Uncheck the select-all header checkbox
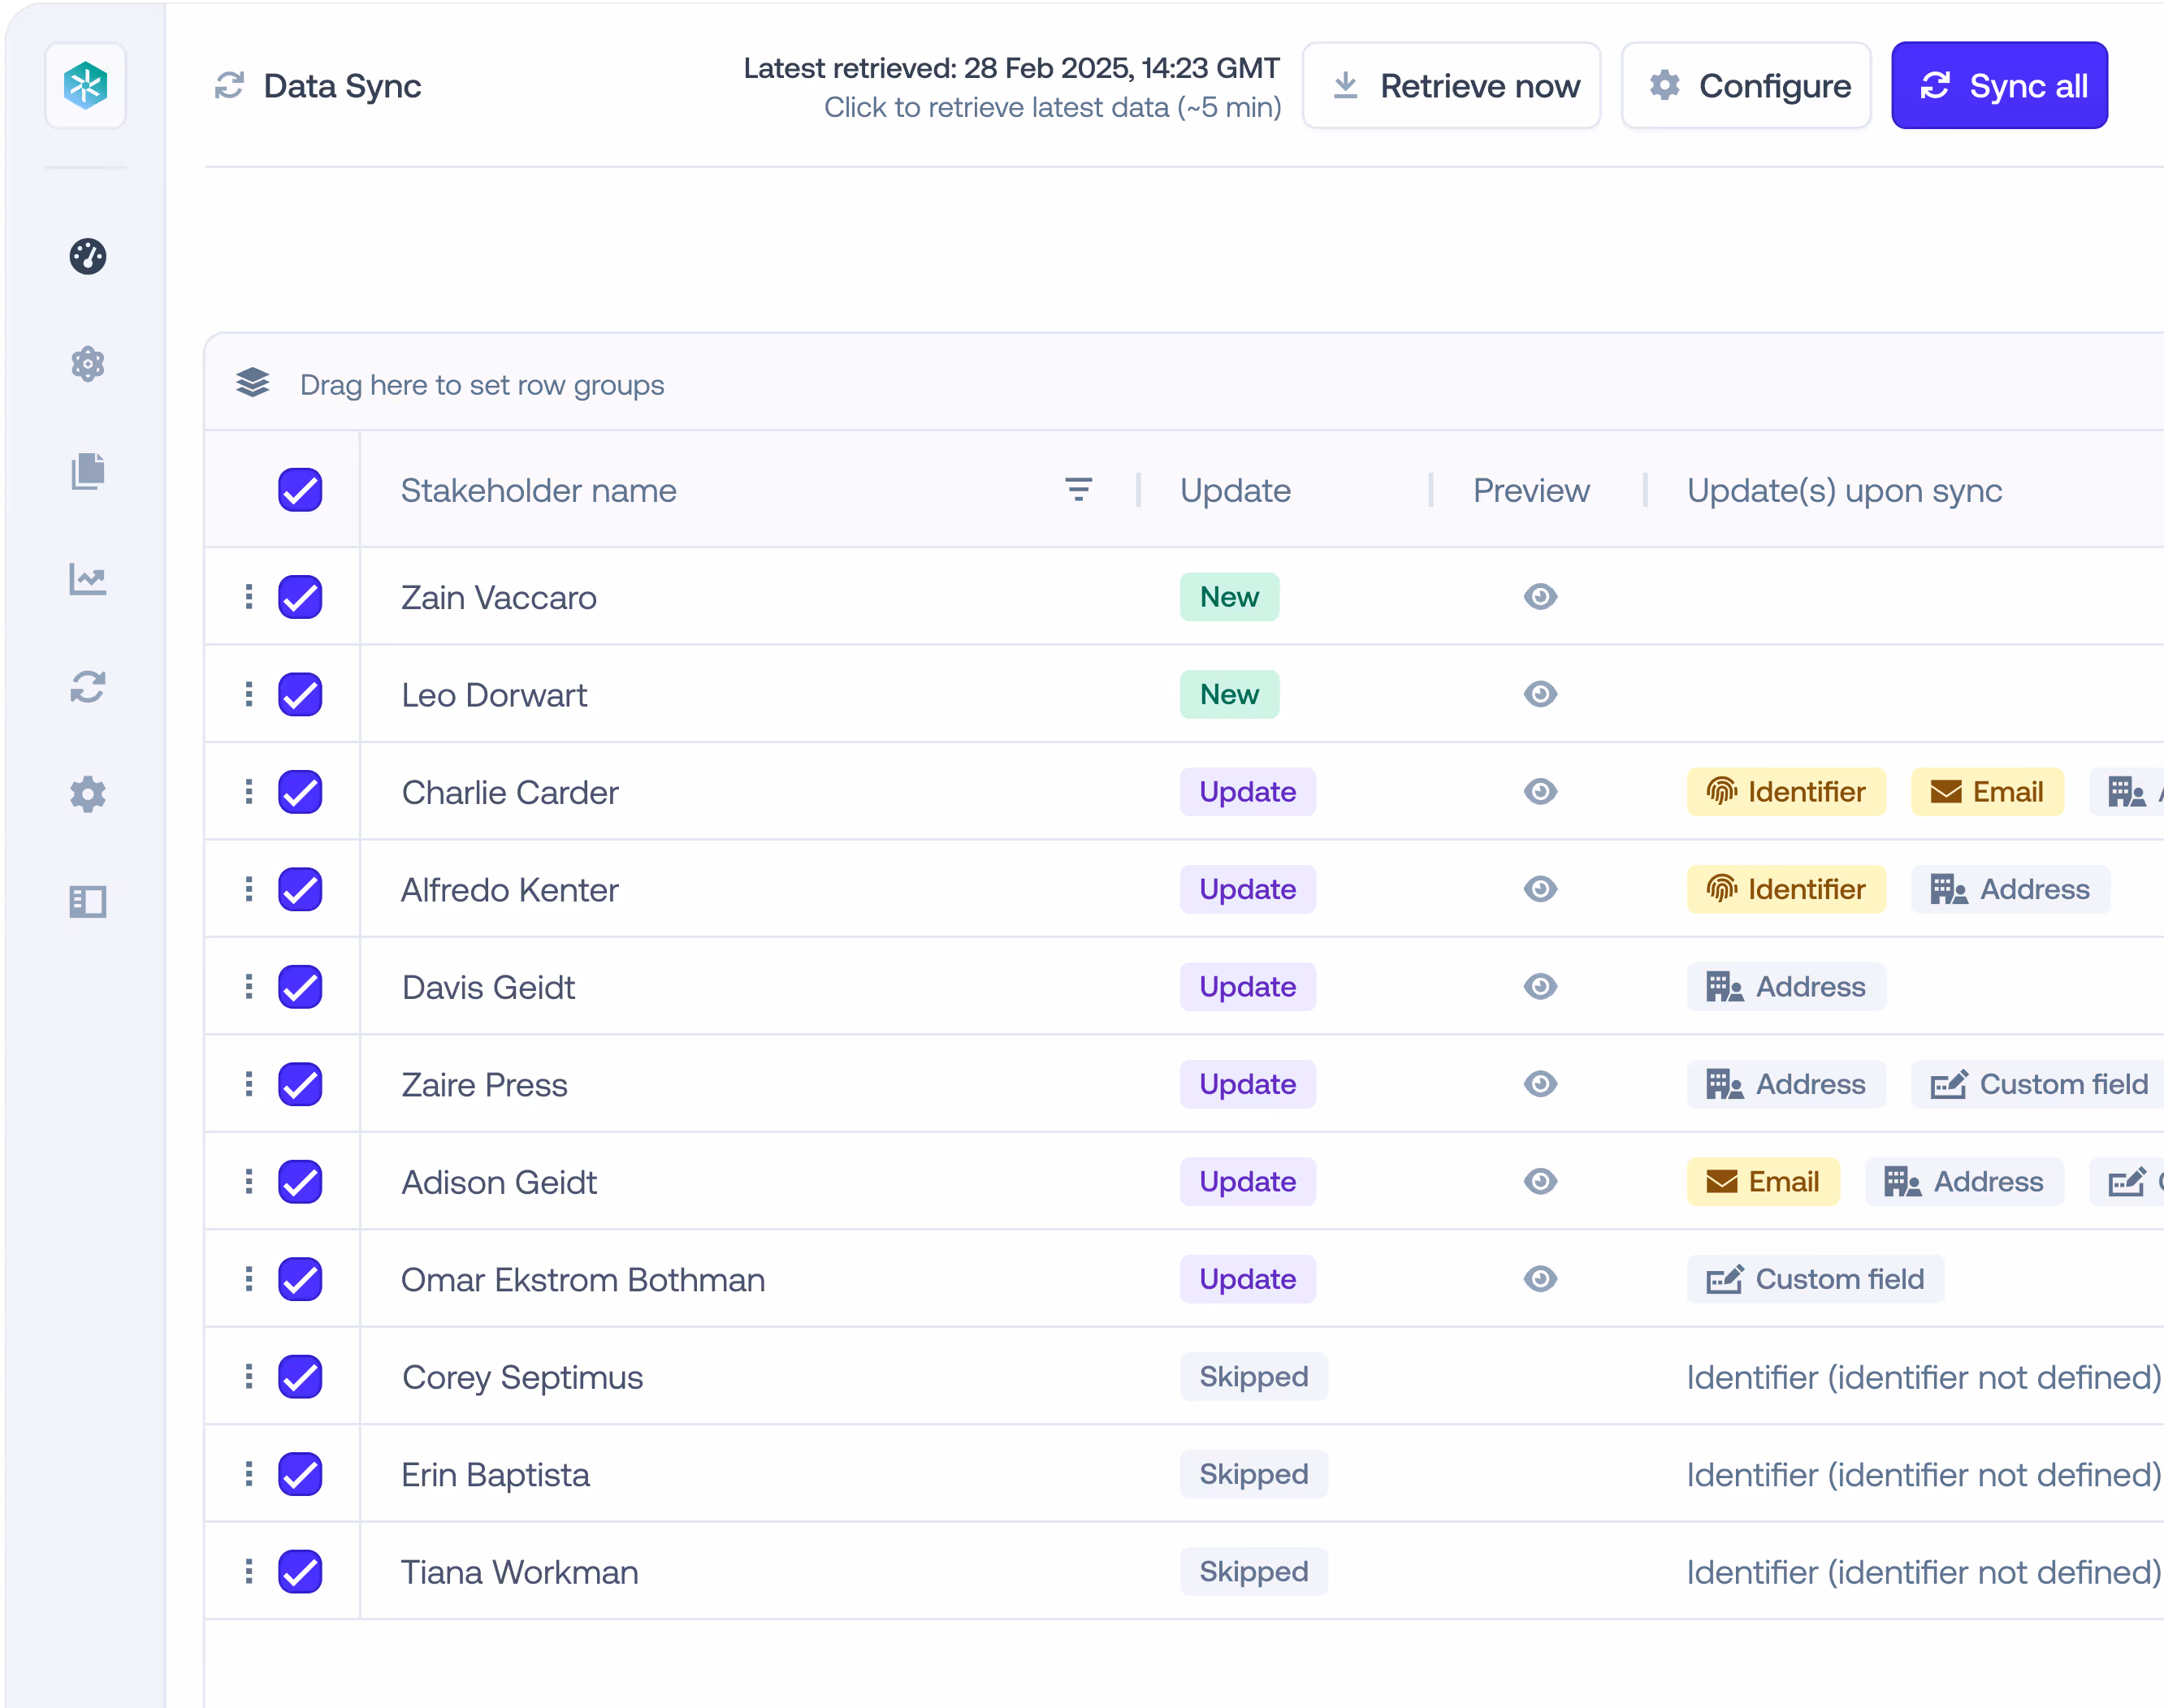 coord(300,490)
